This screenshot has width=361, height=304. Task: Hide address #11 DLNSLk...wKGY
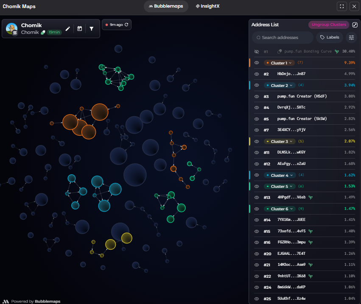click(257, 153)
